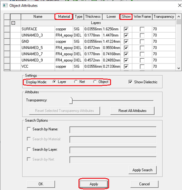Select the VCC layer name cell
Viewport: 182px width, 190px height.
click(38, 67)
